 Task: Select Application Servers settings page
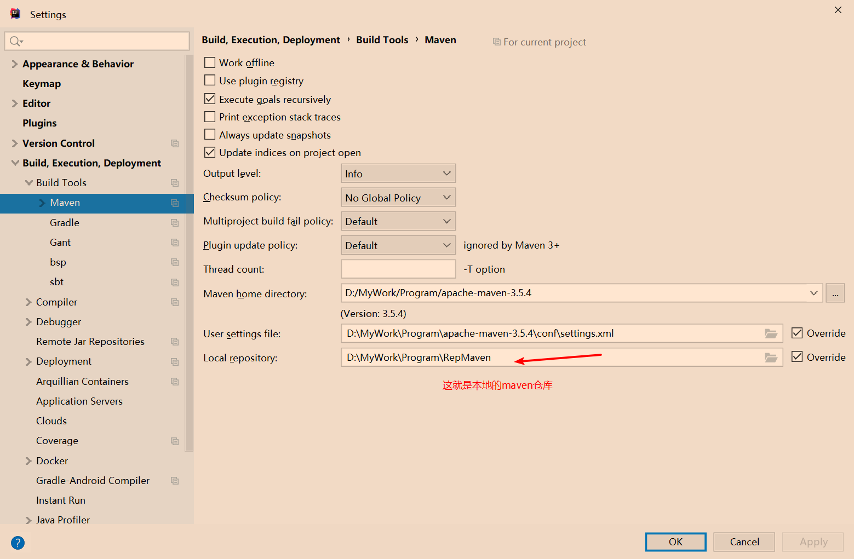pyautogui.click(x=79, y=401)
